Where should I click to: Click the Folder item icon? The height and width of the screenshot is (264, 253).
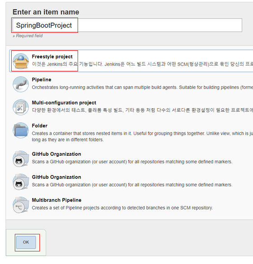click(x=21, y=130)
